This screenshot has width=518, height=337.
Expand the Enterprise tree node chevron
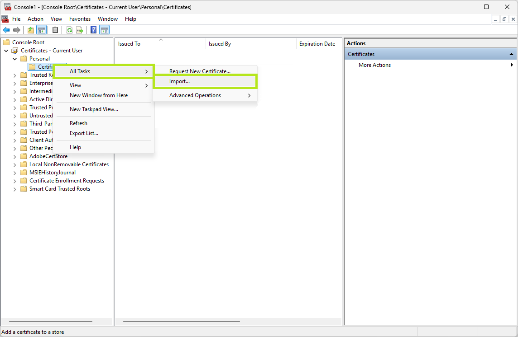pos(14,83)
